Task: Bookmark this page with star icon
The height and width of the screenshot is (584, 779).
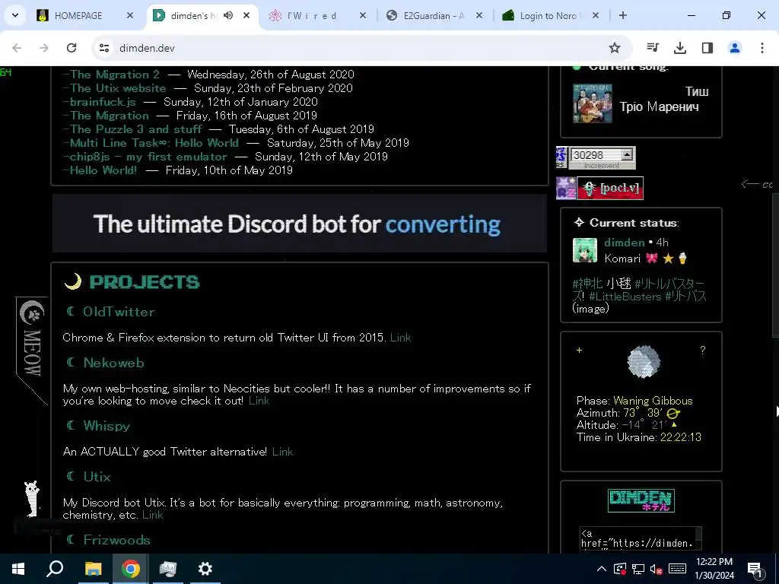Action: (x=615, y=48)
